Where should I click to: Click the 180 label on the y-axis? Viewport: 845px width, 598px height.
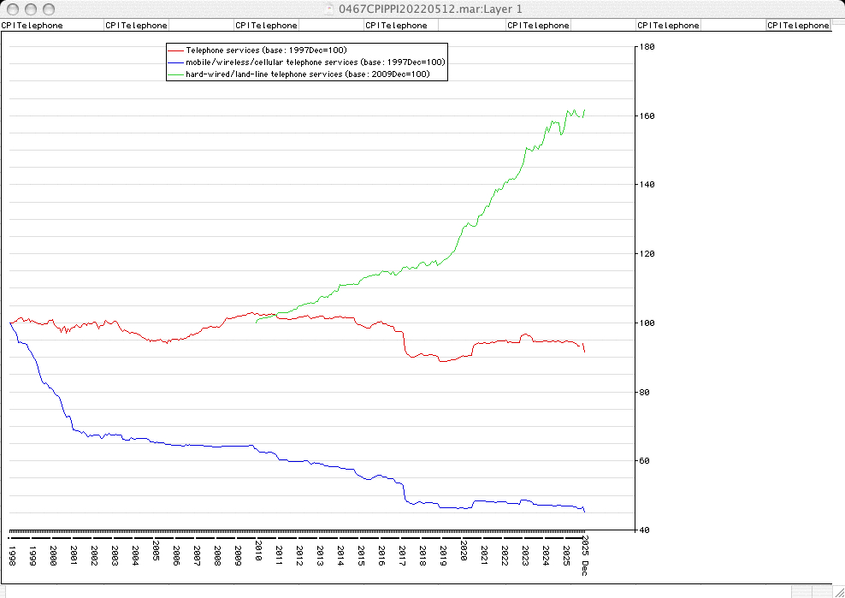pos(647,47)
